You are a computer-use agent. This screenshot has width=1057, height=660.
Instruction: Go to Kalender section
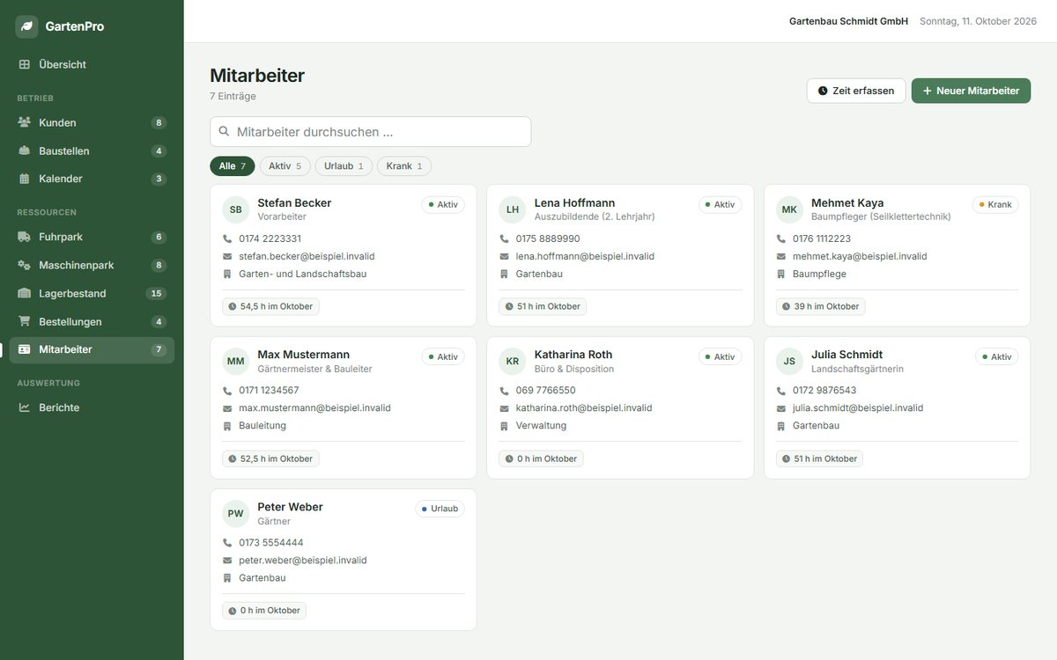pos(92,179)
